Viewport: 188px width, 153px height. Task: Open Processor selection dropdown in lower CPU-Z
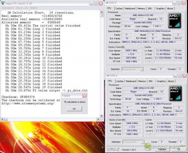tap(143, 142)
